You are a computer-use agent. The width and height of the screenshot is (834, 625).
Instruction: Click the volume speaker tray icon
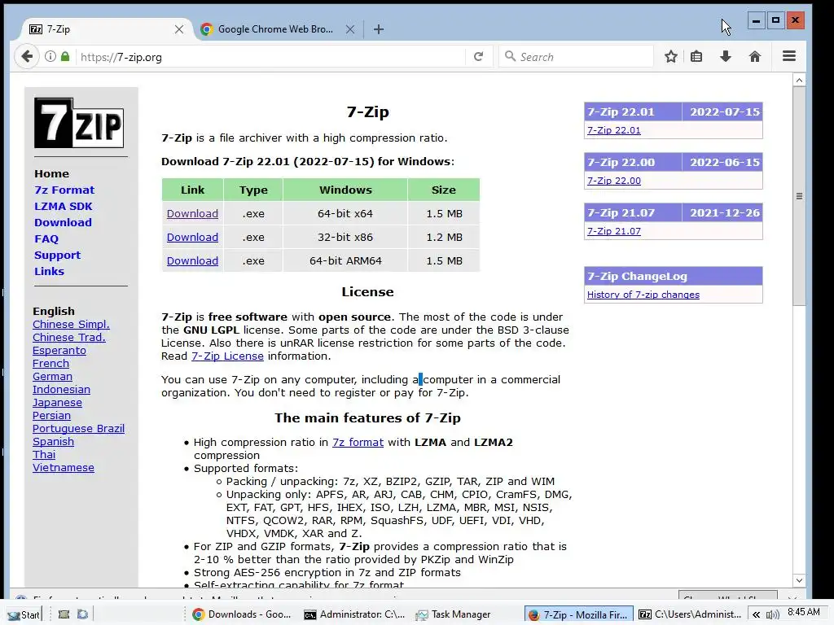click(772, 615)
